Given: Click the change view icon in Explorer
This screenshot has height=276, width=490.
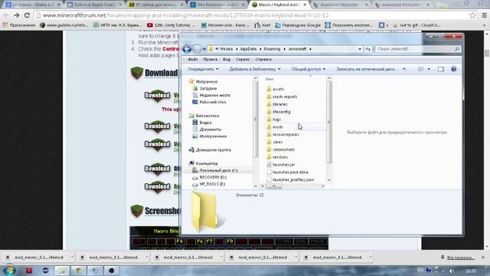Looking at the screenshot, I should [421, 69].
